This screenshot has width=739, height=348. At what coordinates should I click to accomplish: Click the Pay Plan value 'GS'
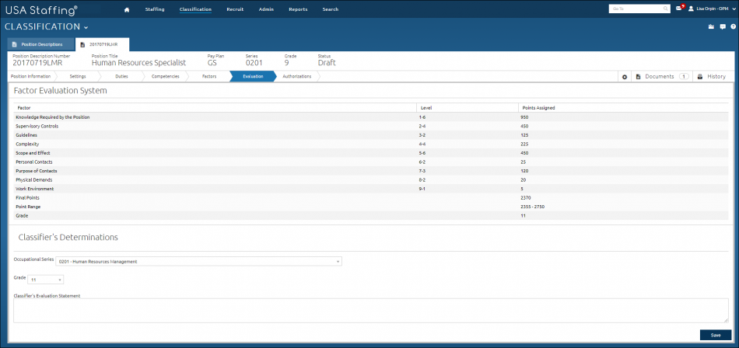point(213,63)
